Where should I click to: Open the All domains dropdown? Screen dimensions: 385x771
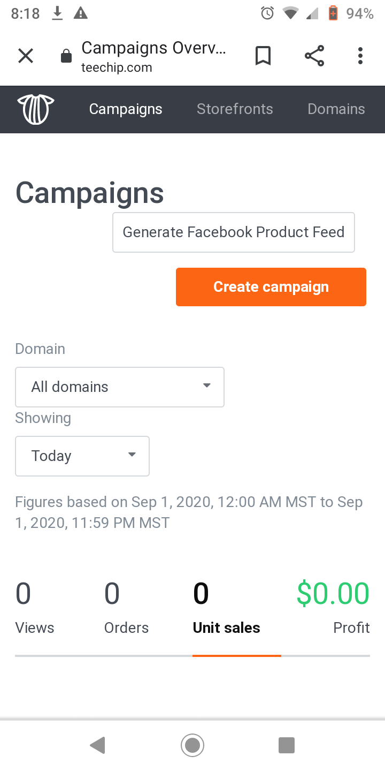[120, 387]
